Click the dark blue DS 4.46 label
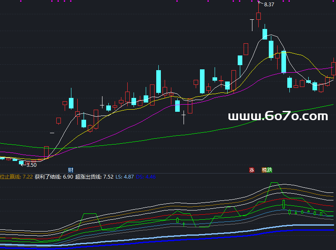Image resolution: width=336 pixels, height=250 pixels. click(x=146, y=177)
